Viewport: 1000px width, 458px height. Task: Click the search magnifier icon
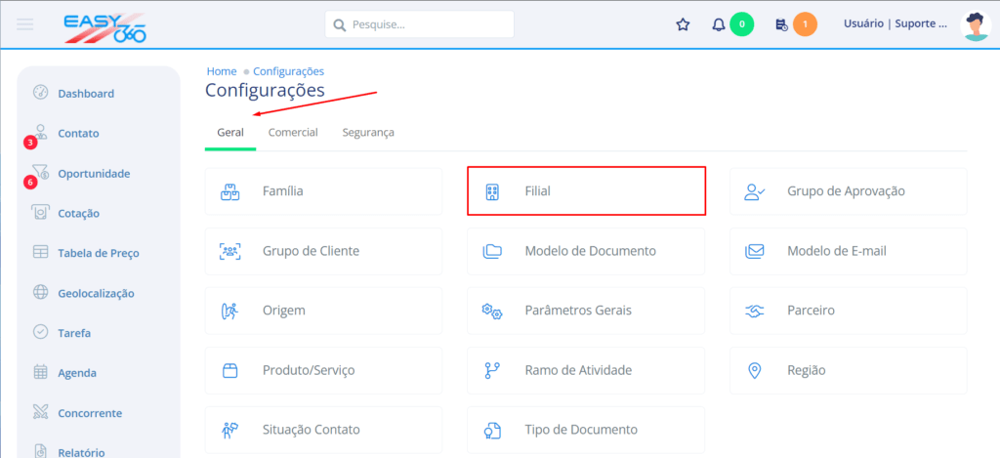[x=341, y=25]
